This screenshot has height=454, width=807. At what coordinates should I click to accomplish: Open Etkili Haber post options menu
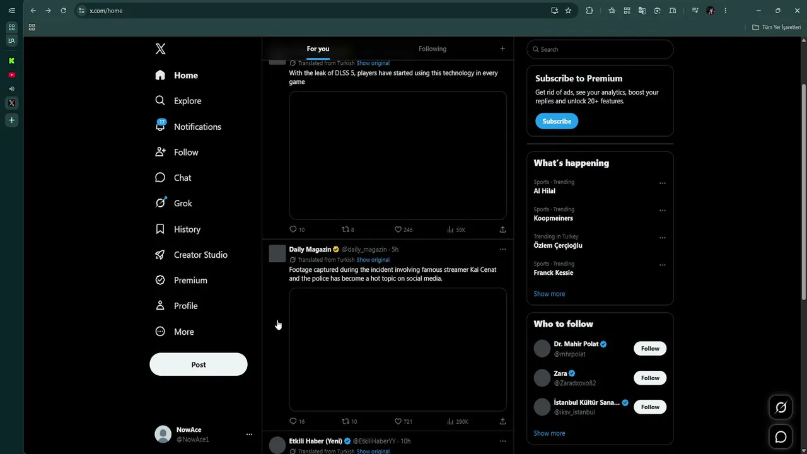[502, 441]
